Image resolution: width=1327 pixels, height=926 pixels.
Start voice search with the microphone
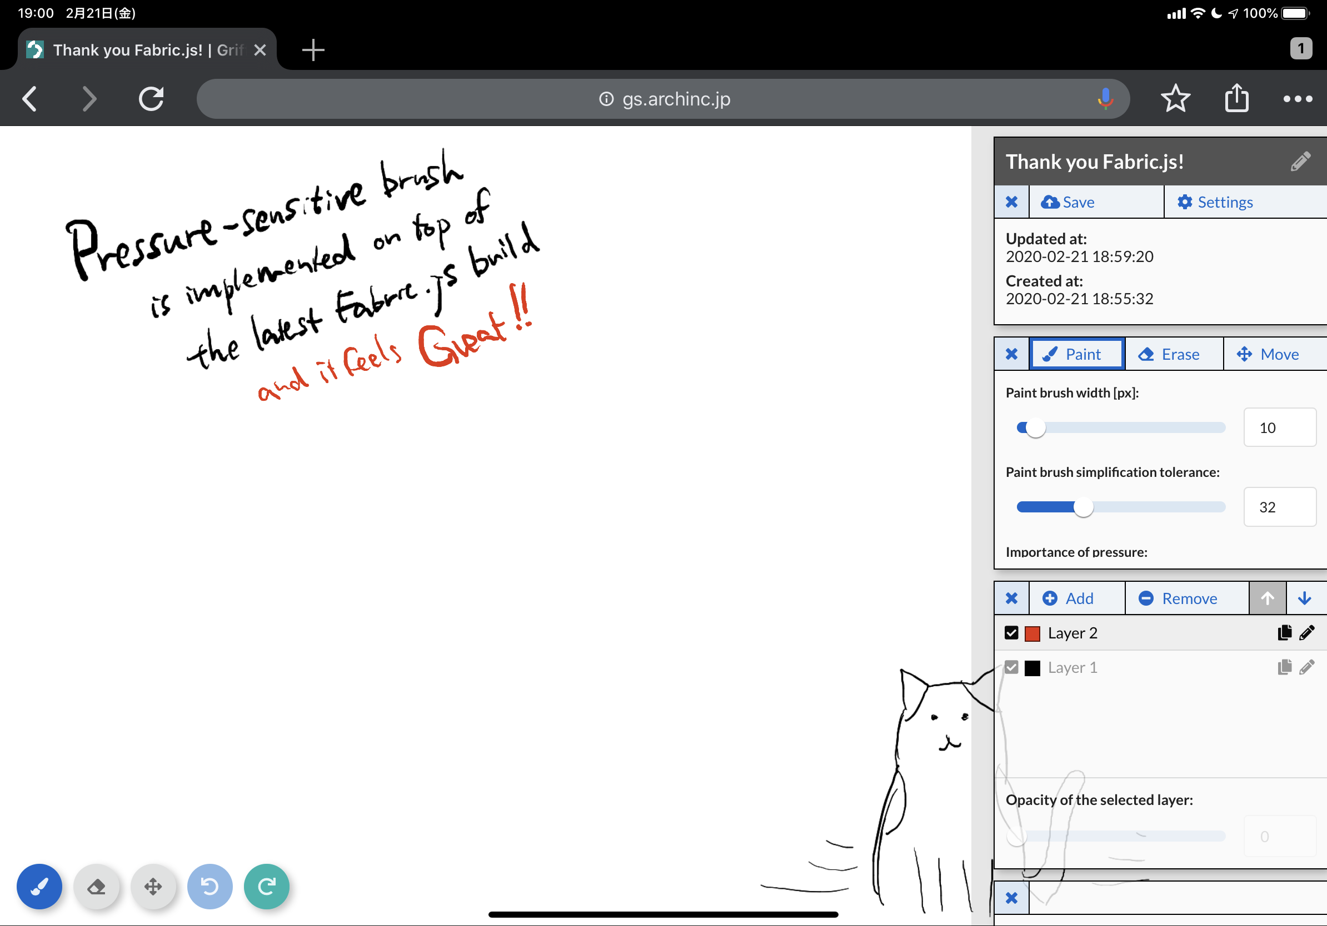coord(1105,99)
